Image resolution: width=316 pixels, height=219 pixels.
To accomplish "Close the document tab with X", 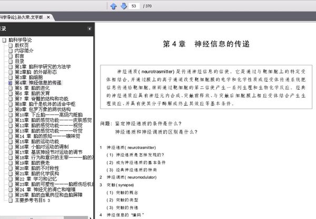I will [x=48, y=17].
